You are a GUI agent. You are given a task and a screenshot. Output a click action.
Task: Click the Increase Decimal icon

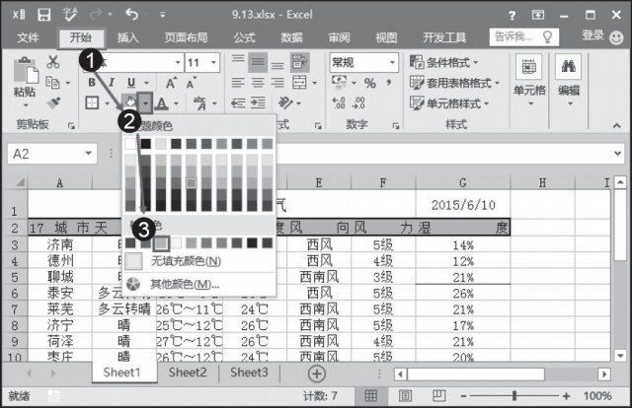pos(339,103)
